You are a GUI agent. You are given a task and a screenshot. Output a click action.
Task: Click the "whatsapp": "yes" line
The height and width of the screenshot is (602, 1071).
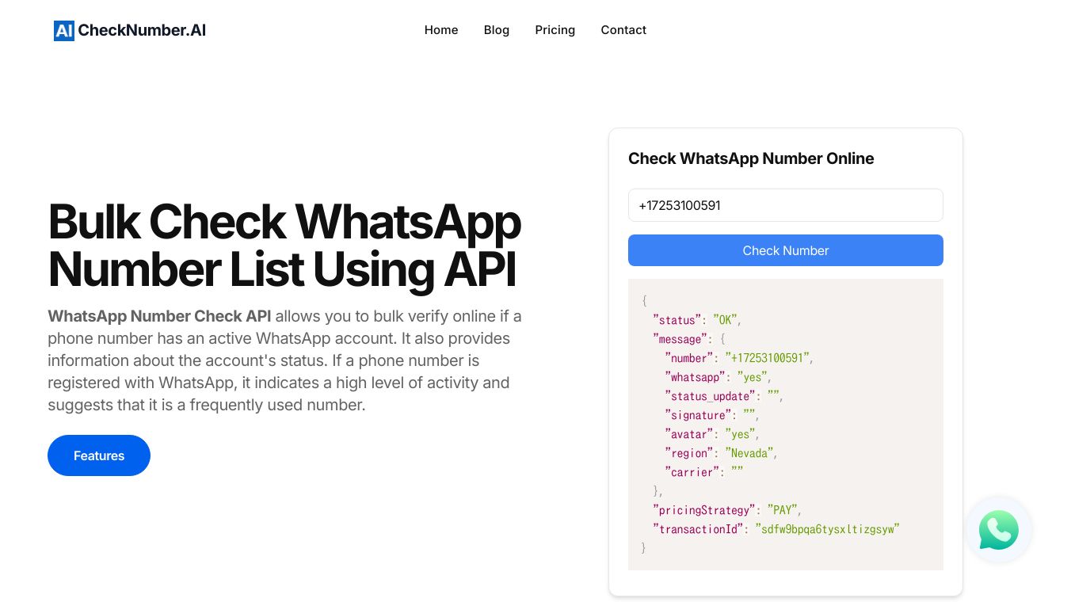click(x=718, y=377)
